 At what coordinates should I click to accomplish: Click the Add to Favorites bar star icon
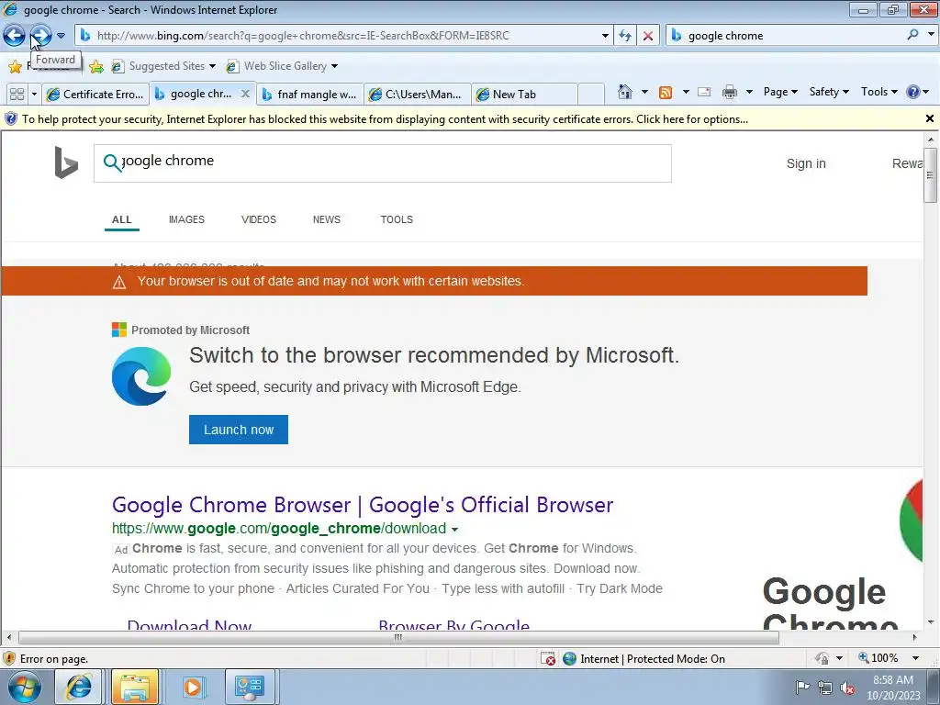pos(95,66)
